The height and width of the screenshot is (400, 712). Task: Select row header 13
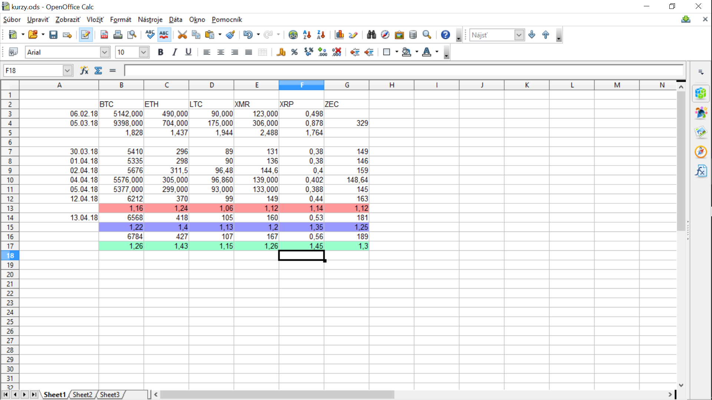click(10, 209)
